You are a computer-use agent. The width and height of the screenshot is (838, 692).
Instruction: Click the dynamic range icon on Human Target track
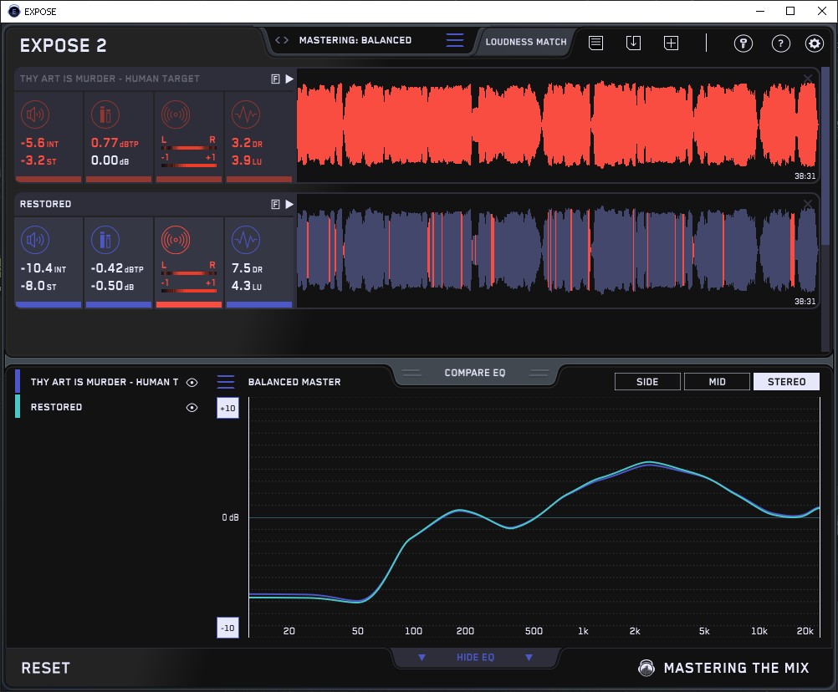point(244,114)
